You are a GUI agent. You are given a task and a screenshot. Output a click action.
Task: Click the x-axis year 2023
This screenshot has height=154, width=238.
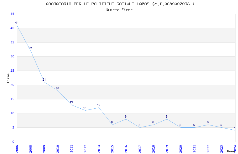click(221, 149)
